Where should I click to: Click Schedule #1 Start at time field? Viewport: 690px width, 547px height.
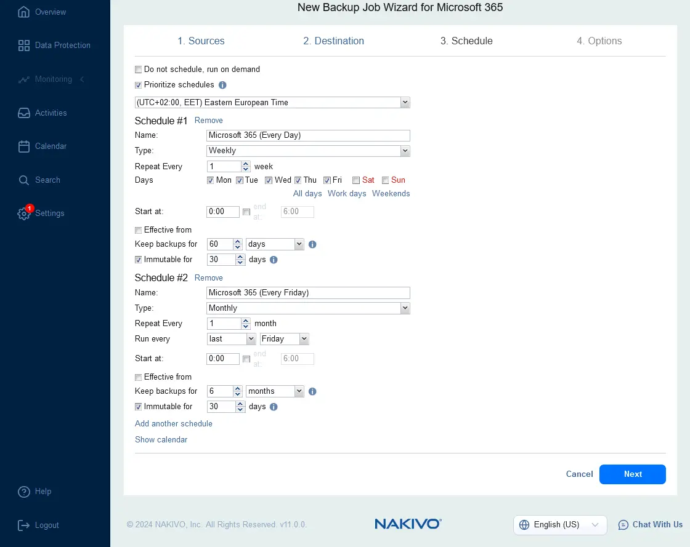coord(223,212)
